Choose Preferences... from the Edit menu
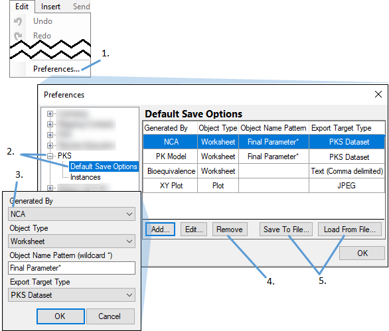The height and width of the screenshot is (331, 389). pyautogui.click(x=56, y=69)
